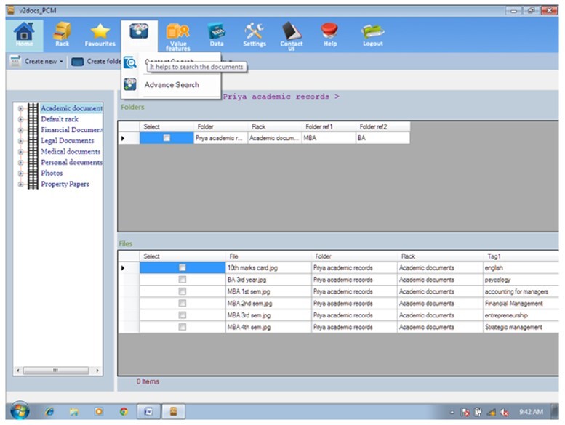Expand the Academic documents tree node

pos(21,108)
